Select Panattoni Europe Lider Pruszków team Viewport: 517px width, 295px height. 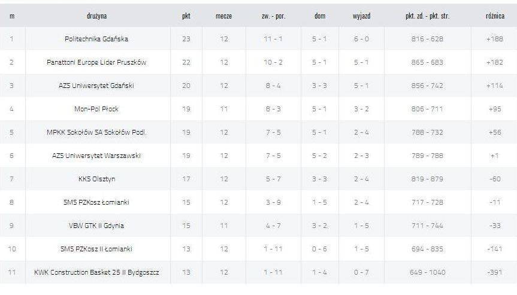point(96,62)
